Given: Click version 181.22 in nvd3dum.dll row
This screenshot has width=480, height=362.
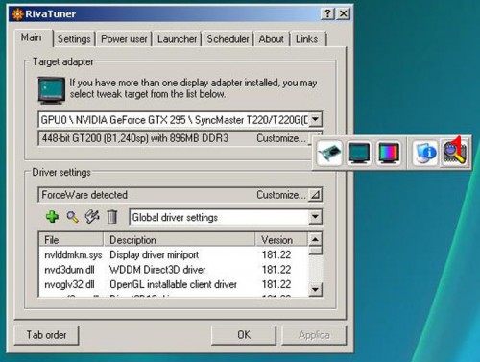Looking at the screenshot, I should (276, 270).
